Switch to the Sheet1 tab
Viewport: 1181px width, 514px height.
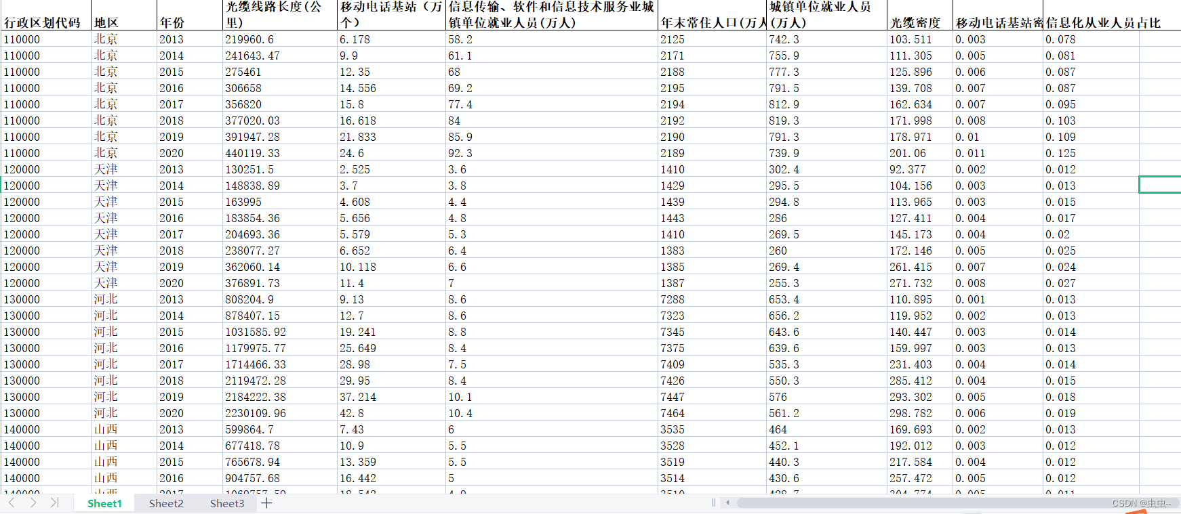(x=104, y=503)
